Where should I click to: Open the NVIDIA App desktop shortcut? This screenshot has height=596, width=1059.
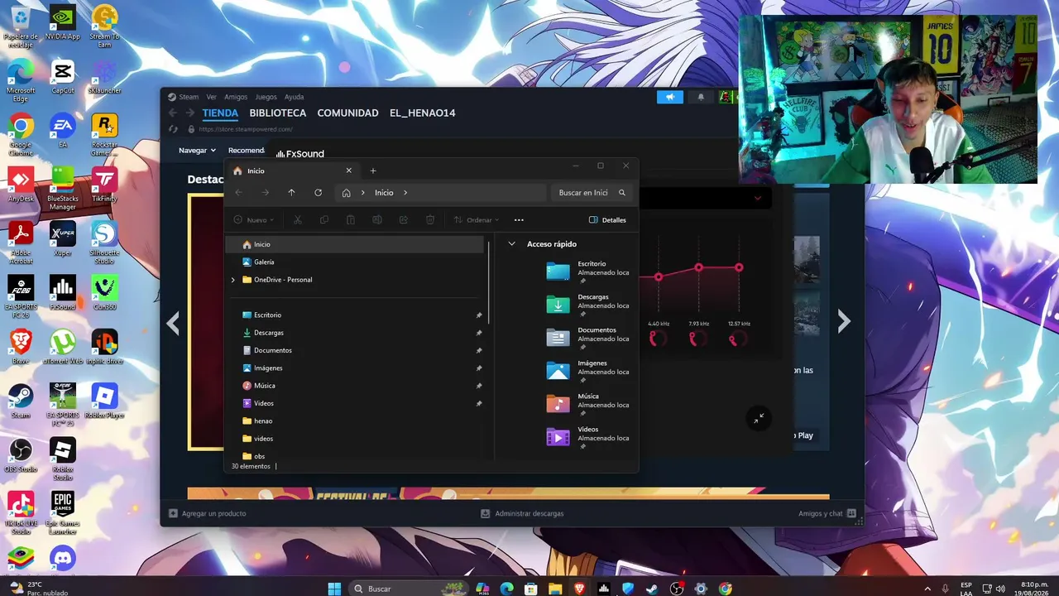(62, 22)
